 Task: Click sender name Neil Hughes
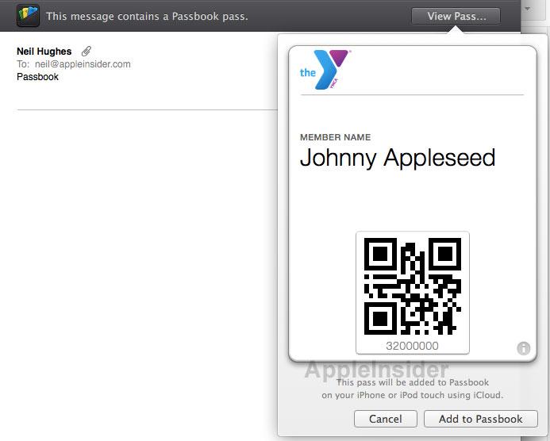click(44, 52)
